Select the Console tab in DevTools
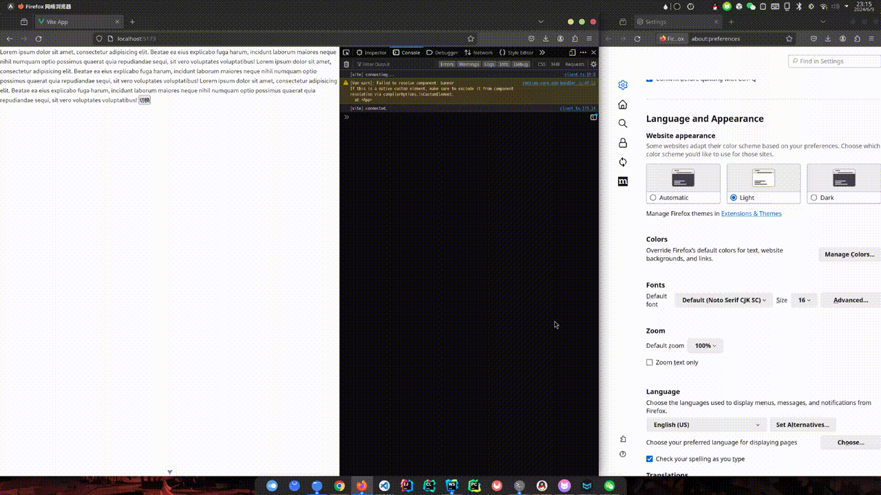Image resolution: width=881 pixels, height=495 pixels. pos(407,52)
